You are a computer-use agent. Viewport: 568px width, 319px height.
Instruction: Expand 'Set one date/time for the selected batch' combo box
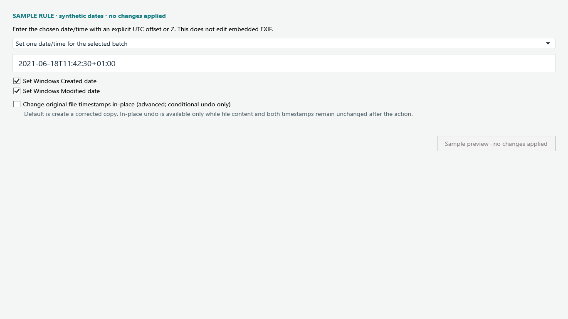[284, 44]
